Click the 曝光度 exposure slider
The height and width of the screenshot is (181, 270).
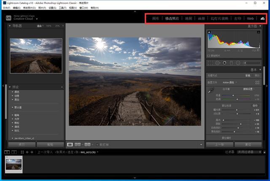237,110
